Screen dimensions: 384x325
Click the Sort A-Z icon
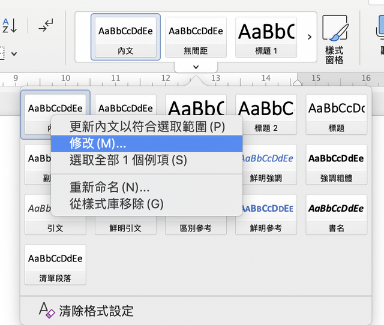click(10, 25)
